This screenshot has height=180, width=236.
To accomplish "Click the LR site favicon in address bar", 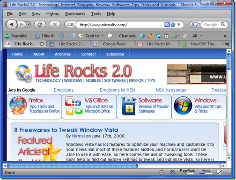I will point(71,24).
